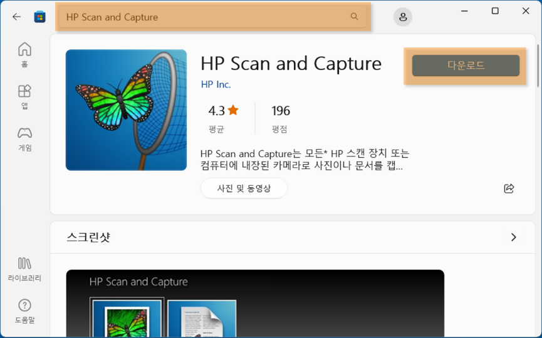This screenshot has height=338, width=542.
Task: Click the 다운로드 download button
Action: click(466, 65)
